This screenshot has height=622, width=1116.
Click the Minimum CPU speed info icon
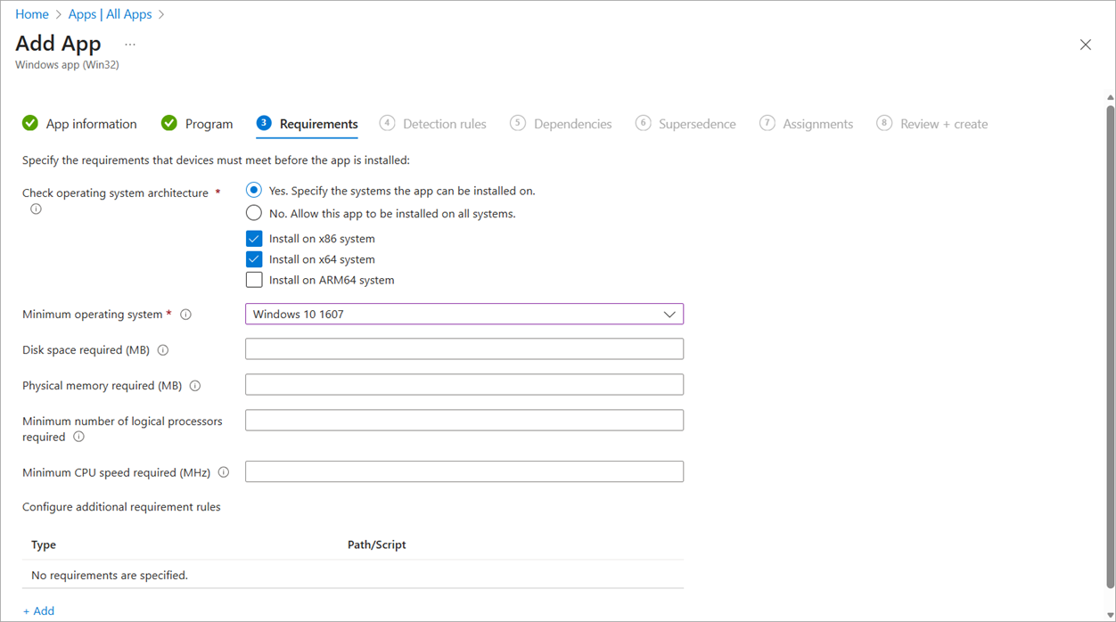click(223, 471)
